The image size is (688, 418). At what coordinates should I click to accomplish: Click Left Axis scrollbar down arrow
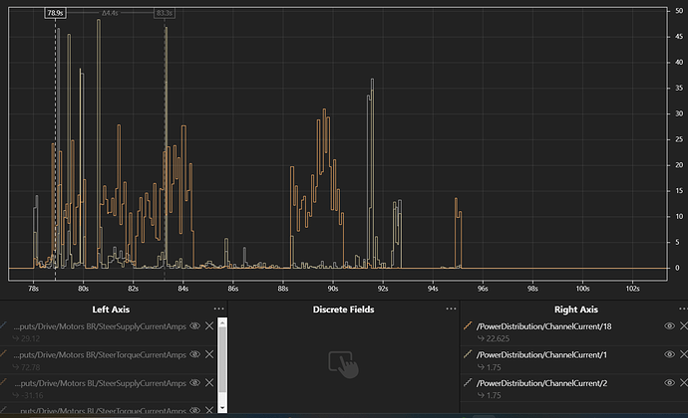click(x=222, y=407)
